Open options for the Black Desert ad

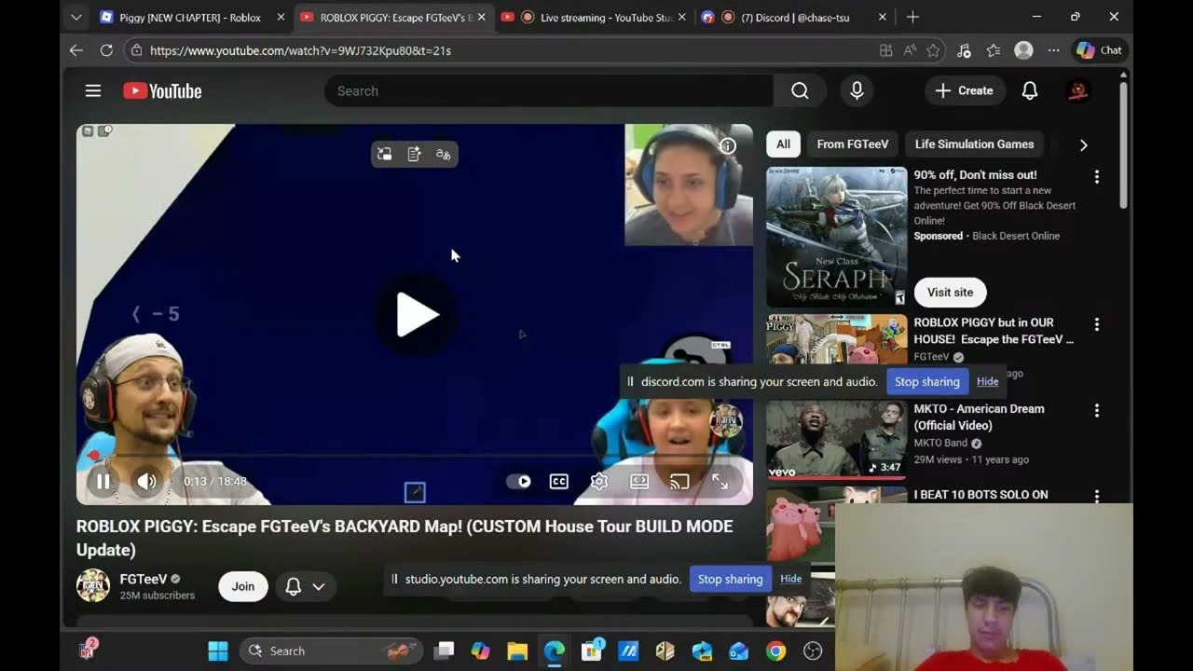pos(1097,177)
